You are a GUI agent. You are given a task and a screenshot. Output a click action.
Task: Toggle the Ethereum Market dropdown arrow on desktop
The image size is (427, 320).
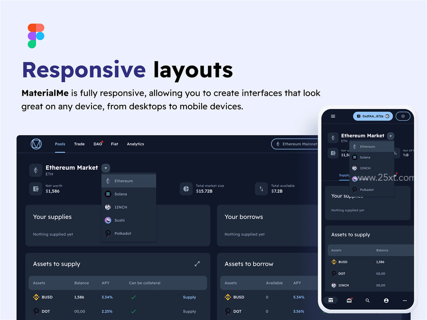106,168
